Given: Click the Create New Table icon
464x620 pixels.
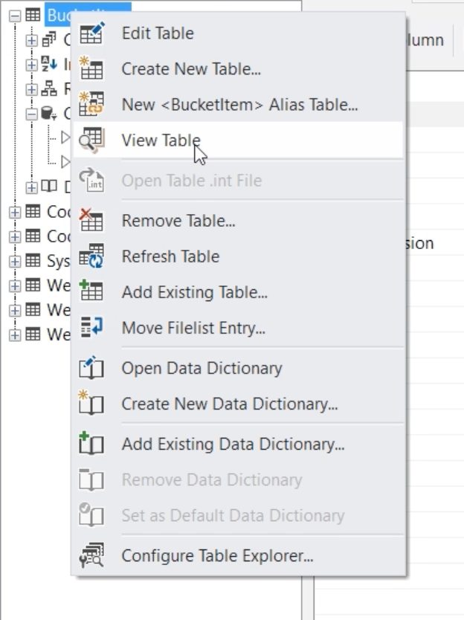Looking at the screenshot, I should pyautogui.click(x=91, y=69).
